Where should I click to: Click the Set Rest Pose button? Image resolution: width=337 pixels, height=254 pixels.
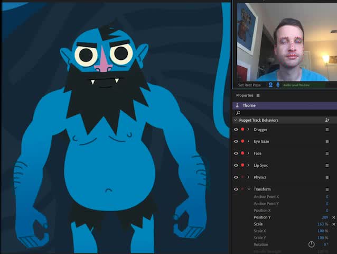(249, 85)
